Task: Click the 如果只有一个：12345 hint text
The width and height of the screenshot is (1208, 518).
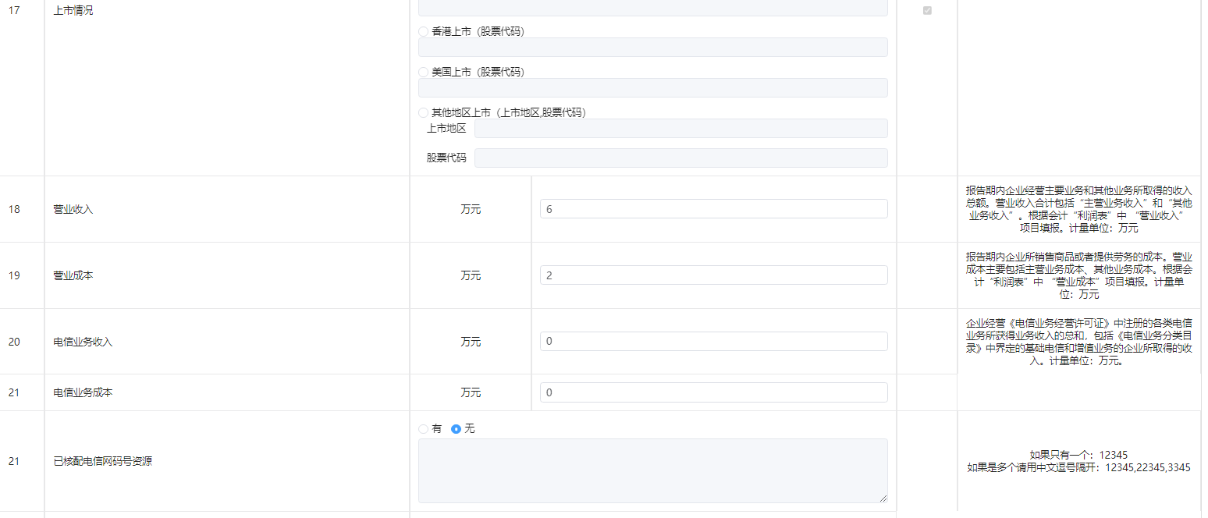Action: click(x=1079, y=455)
